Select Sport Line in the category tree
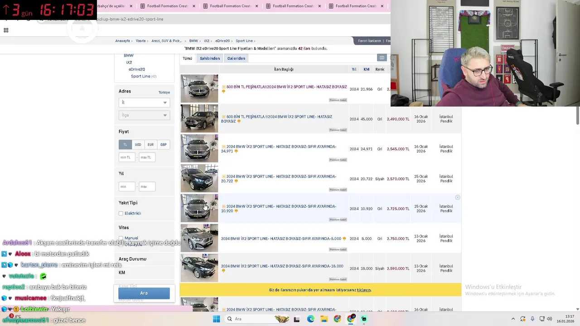 click(x=140, y=76)
